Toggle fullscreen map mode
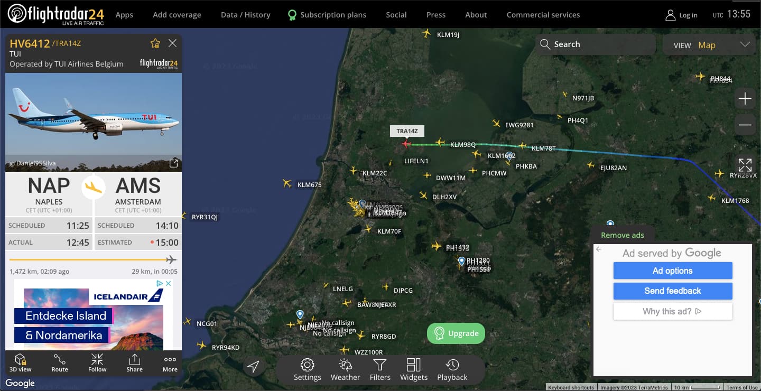 [745, 165]
